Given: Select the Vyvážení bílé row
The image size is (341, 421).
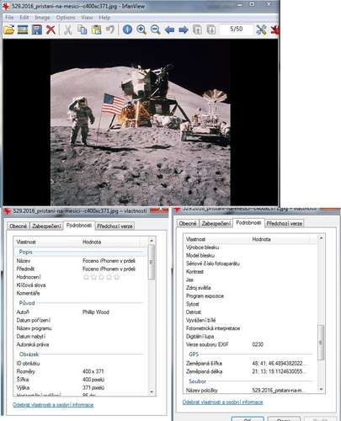Looking at the screenshot, I should pyautogui.click(x=250, y=320).
